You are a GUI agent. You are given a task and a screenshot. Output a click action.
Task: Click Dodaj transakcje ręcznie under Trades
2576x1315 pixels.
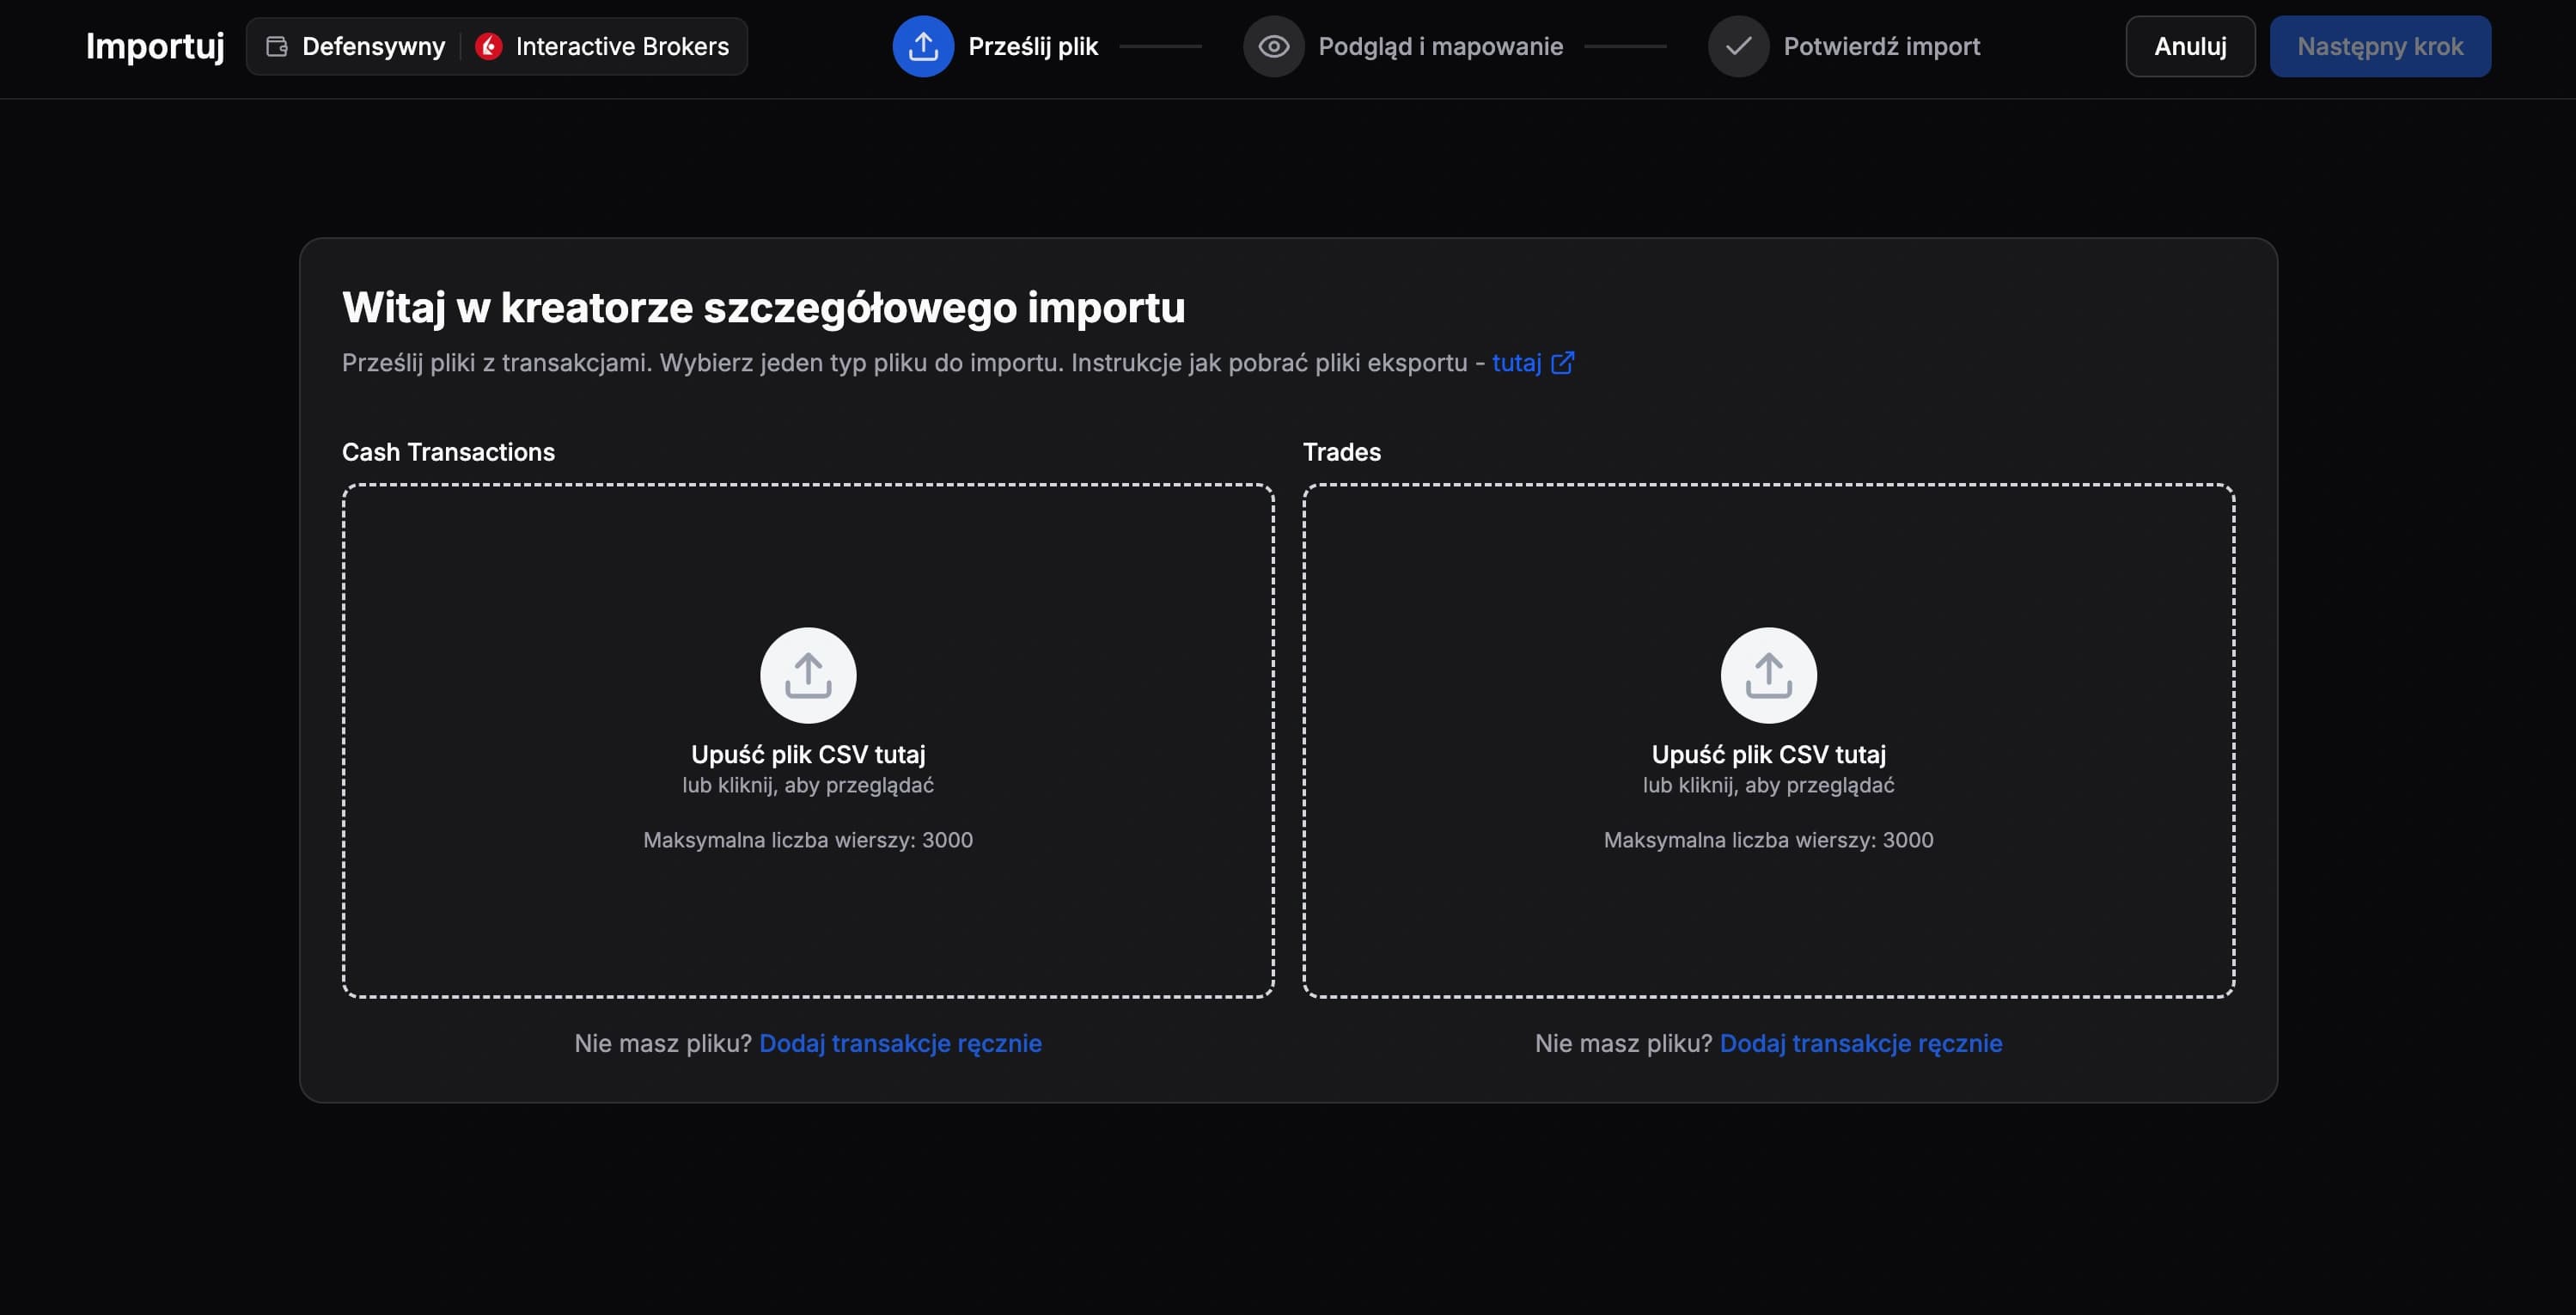pyautogui.click(x=1861, y=1043)
